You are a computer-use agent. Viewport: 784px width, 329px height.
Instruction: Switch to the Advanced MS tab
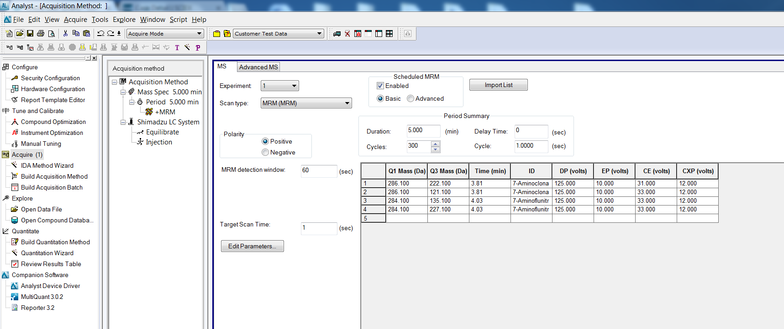pyautogui.click(x=258, y=67)
